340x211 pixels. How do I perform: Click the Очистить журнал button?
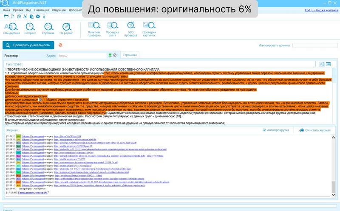[x=314, y=130]
